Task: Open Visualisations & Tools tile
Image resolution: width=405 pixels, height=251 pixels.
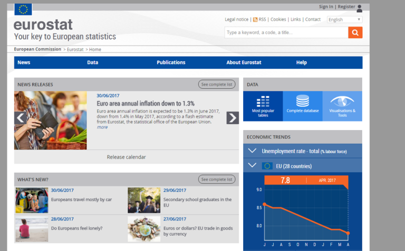Action: pos(342,106)
